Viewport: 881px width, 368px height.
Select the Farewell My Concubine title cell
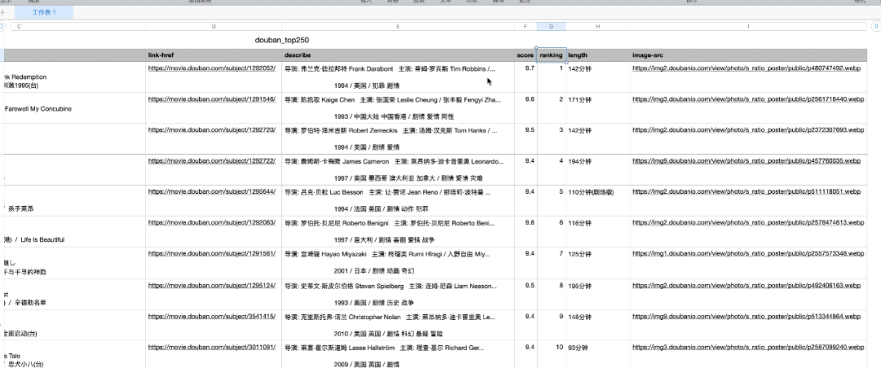coord(75,107)
